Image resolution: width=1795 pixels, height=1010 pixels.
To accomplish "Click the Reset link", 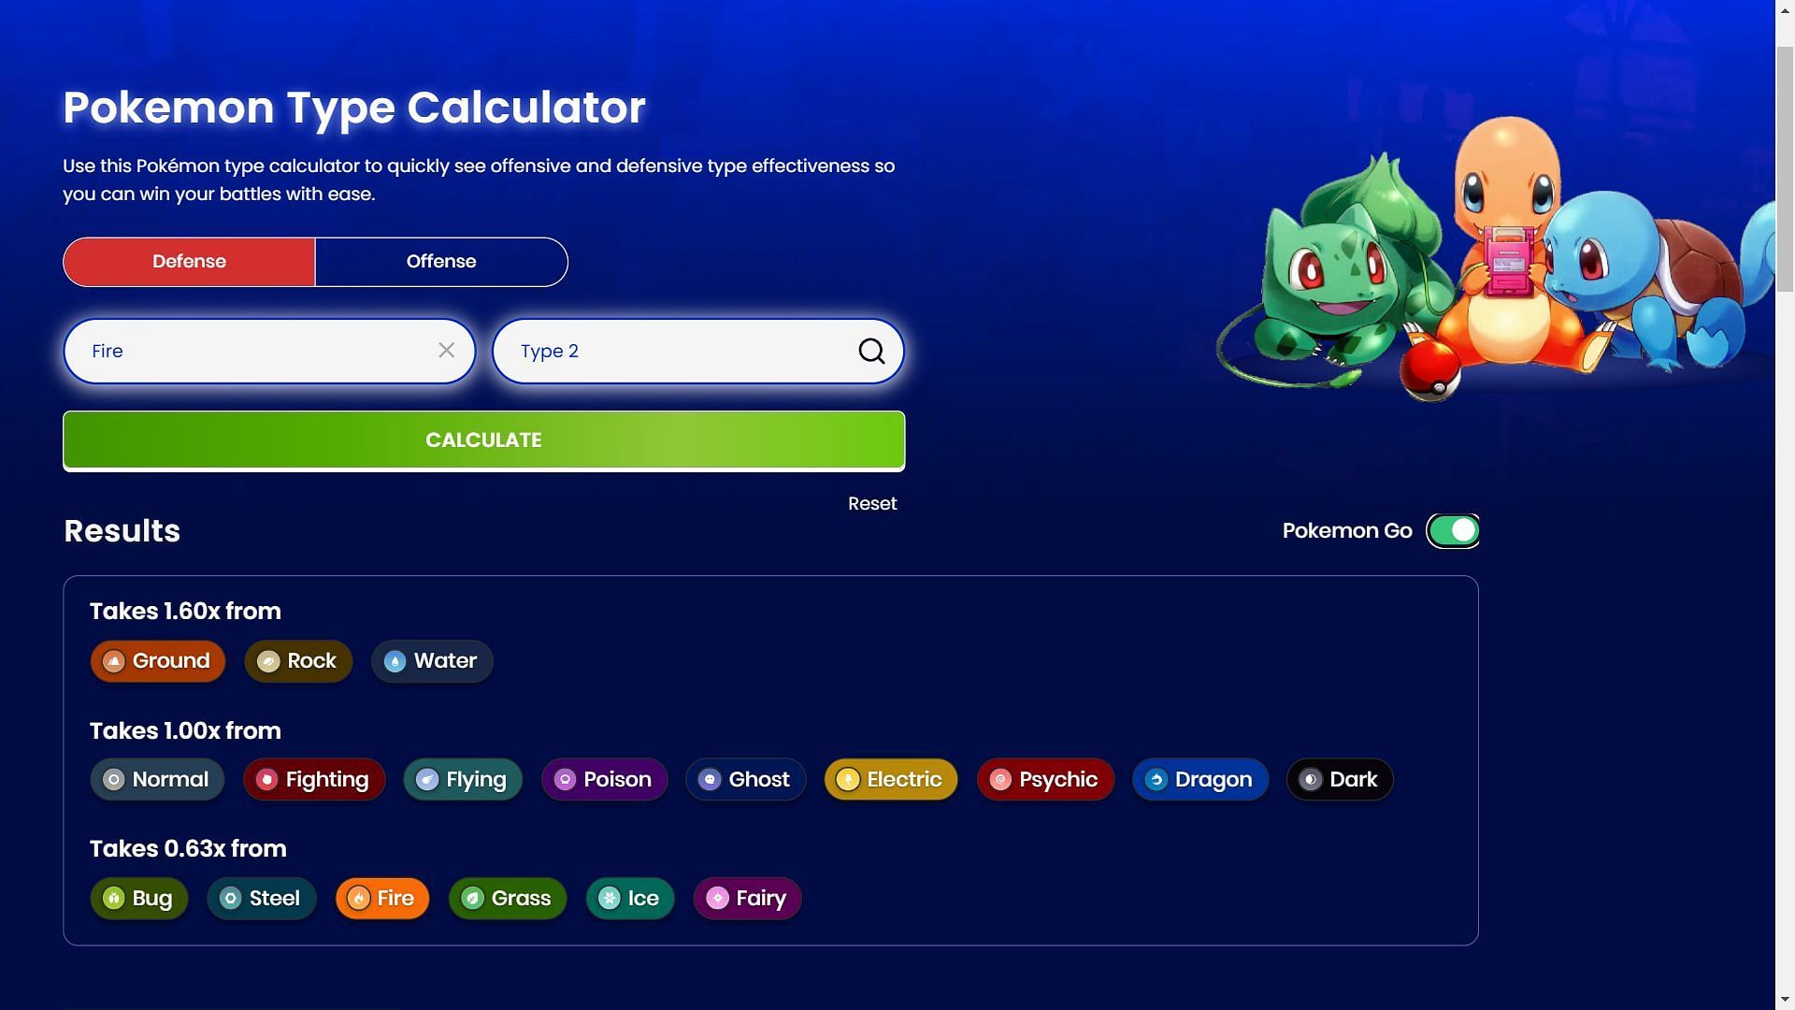I will coord(871,503).
